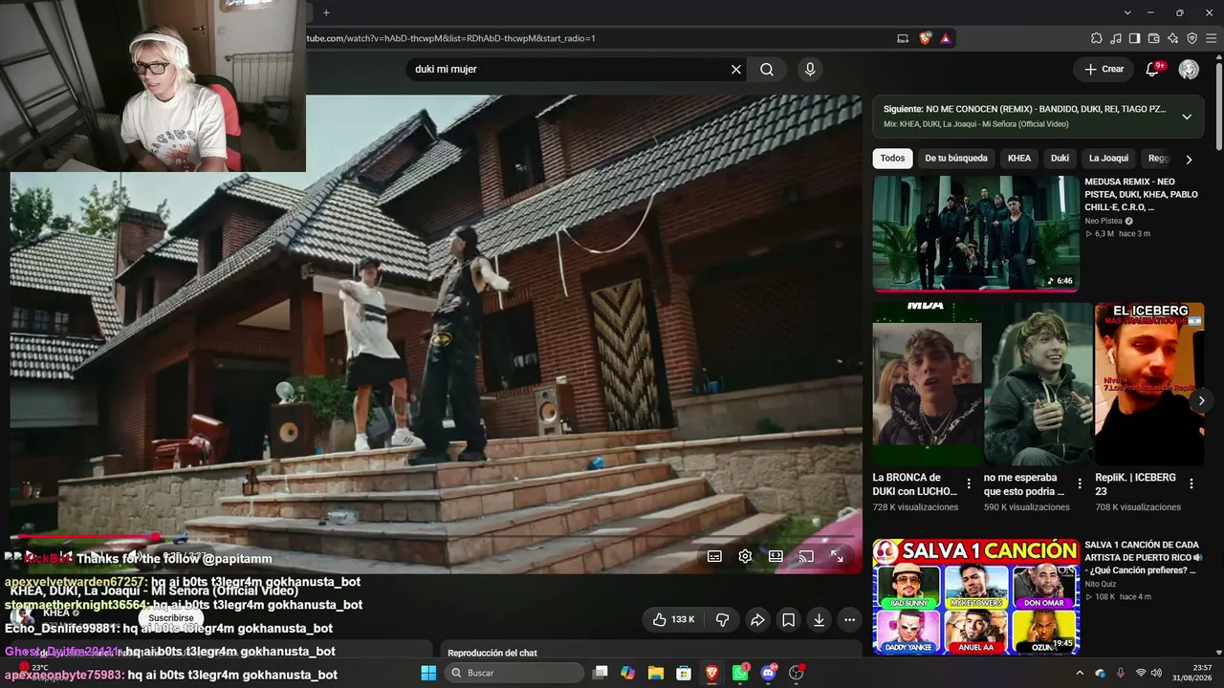Open Discord from the taskbar
The height and width of the screenshot is (688, 1224).
point(768,673)
